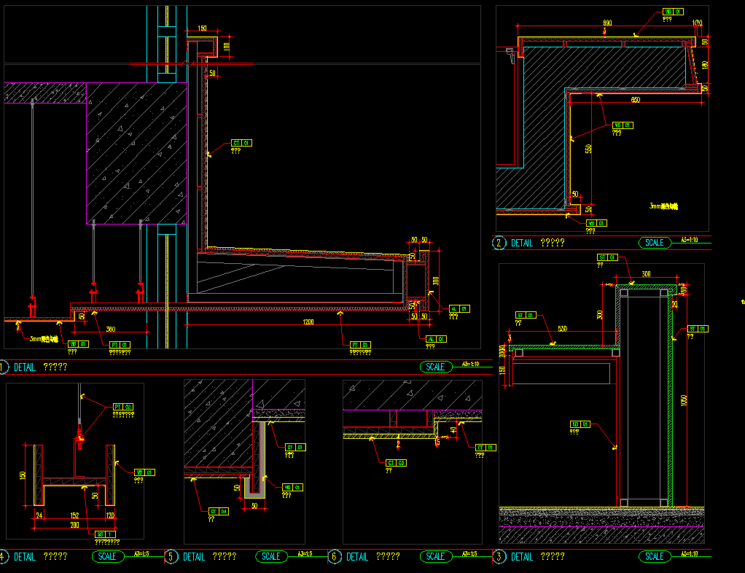Select the circled number 3 detail marker
The image size is (745, 573).
coord(499,556)
